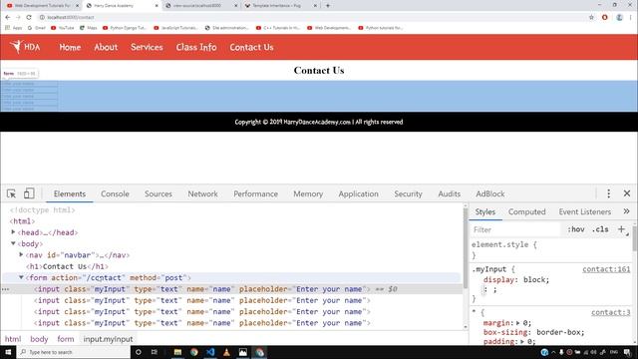This screenshot has width=638, height=359.
Task: Click the Cortana circle icon
Action: pyautogui.click(x=139, y=352)
